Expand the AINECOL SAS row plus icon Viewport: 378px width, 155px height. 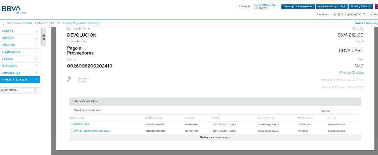click(71, 125)
